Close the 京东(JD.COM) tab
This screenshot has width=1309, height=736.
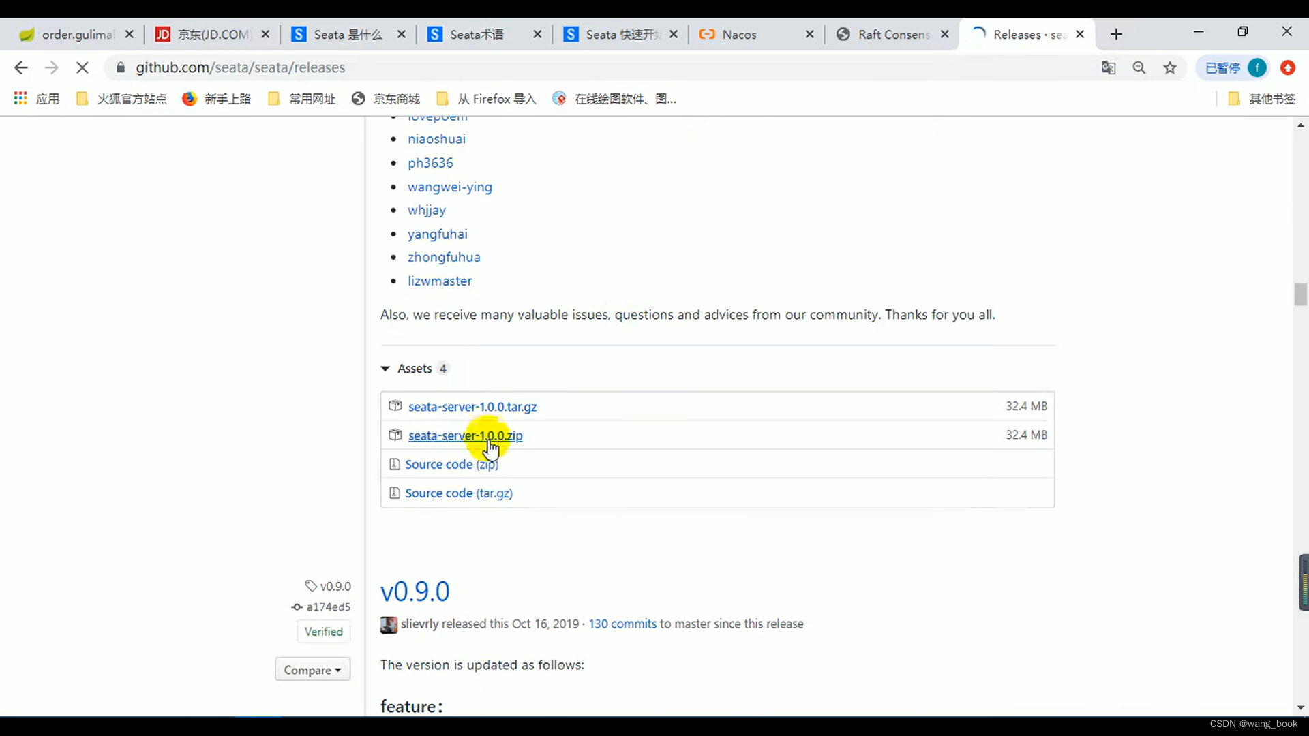(x=265, y=34)
